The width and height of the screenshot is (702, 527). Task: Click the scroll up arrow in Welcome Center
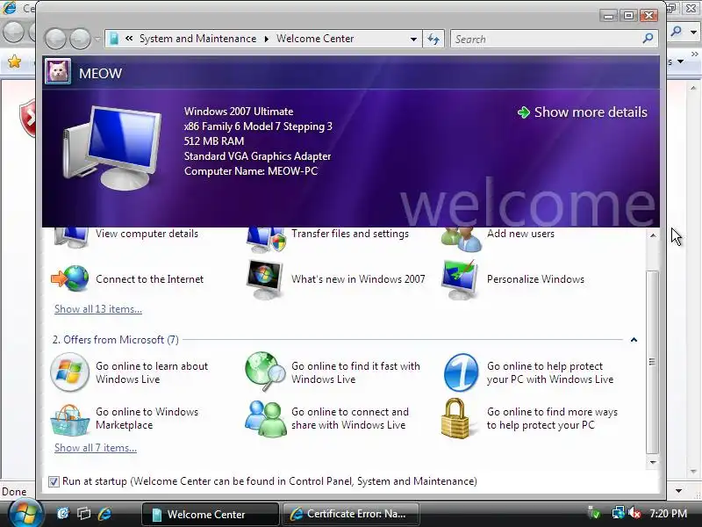pyautogui.click(x=653, y=235)
